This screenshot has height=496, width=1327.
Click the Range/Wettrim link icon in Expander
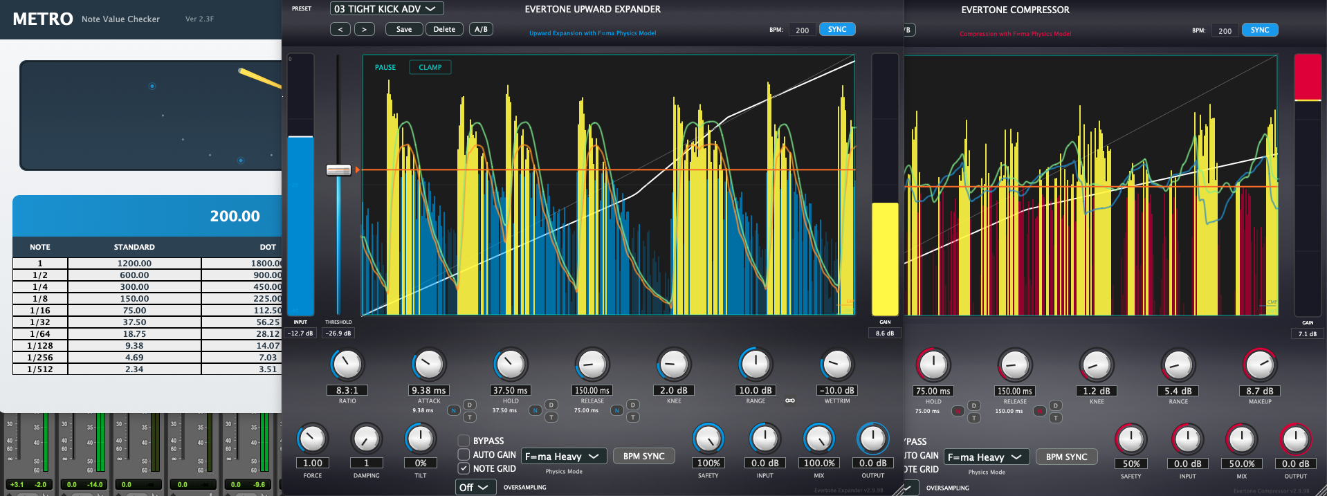tap(789, 401)
